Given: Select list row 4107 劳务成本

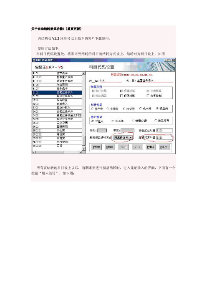Looking at the screenshot, I should 57,88.
